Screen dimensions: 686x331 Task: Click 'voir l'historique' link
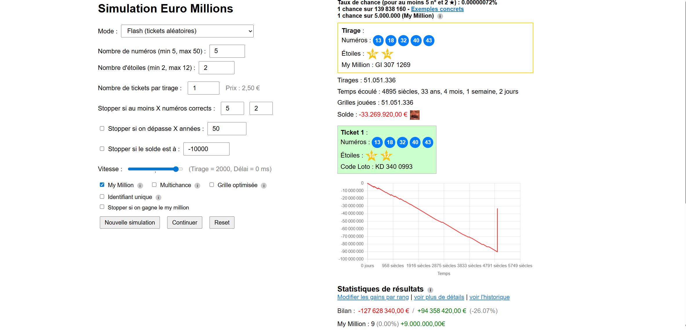click(489, 297)
